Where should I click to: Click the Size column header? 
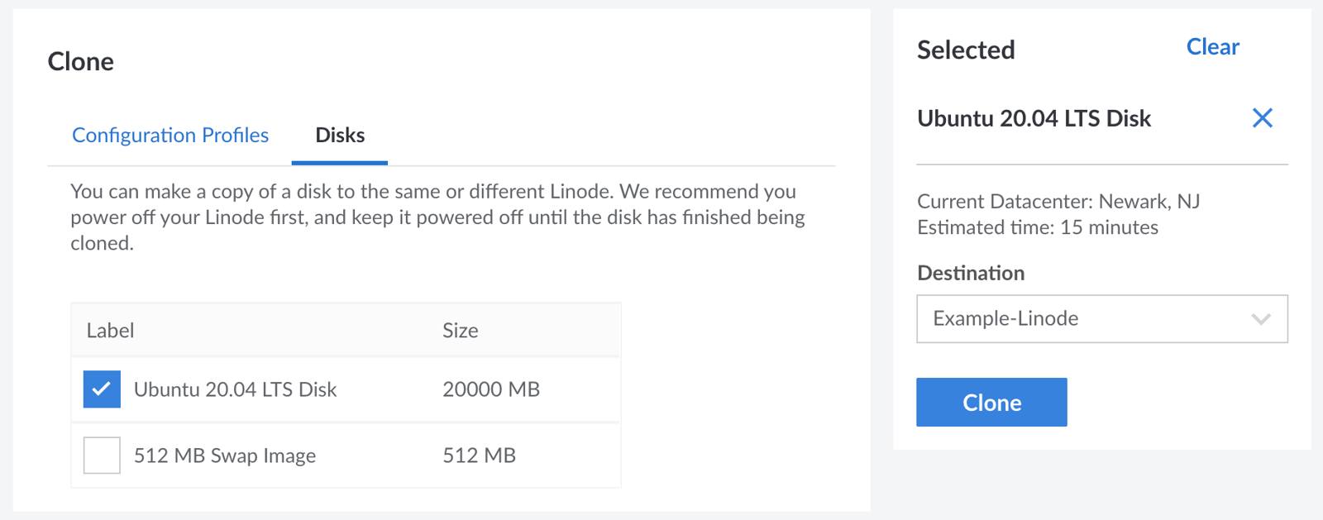(461, 330)
